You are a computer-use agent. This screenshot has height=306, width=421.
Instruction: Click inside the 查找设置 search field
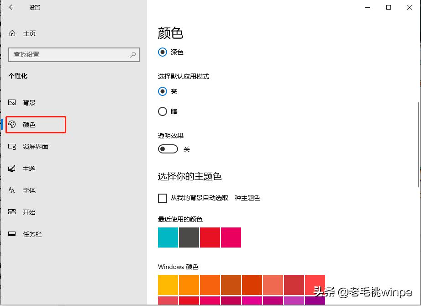(68, 54)
